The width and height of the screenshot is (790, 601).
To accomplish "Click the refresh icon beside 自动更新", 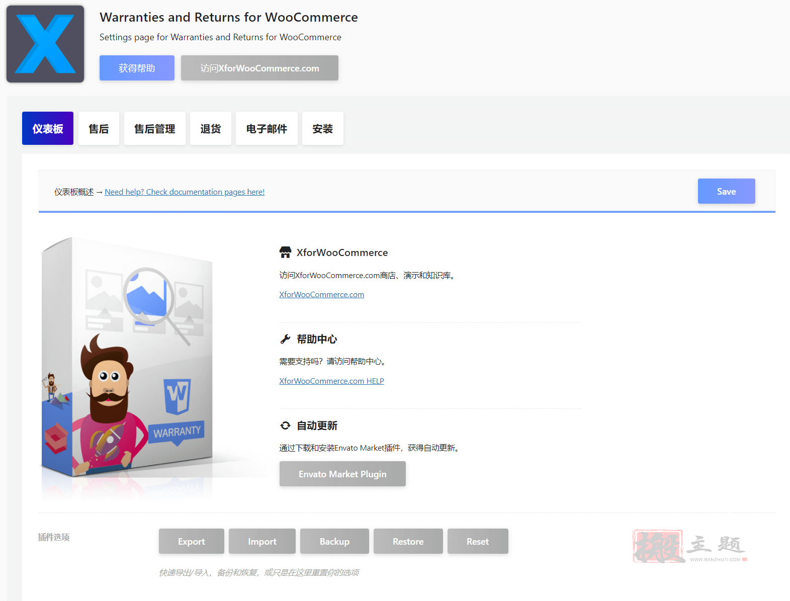I will click(285, 425).
